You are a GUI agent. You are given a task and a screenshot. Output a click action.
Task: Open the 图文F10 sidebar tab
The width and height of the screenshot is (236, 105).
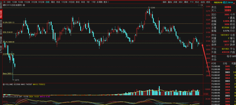click(1, 49)
